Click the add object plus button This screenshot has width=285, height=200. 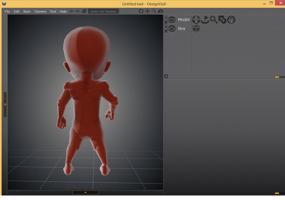pyautogui.click(x=166, y=76)
